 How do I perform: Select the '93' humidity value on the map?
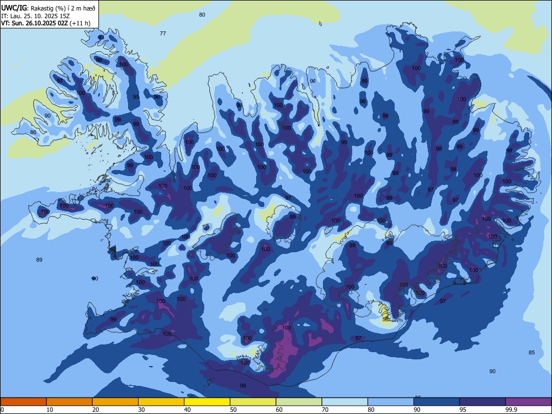pos(101,37)
